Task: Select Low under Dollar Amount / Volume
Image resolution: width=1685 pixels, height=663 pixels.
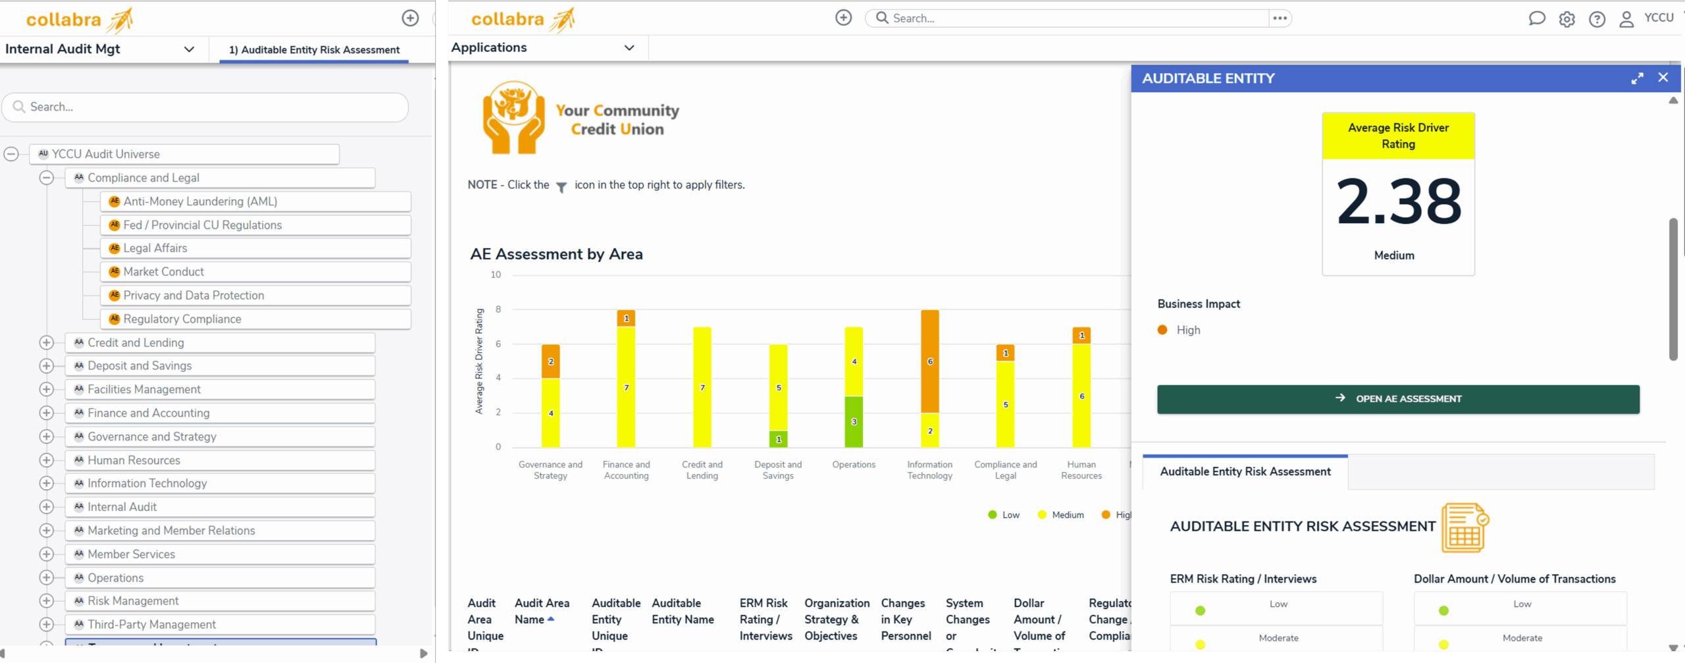Action: pos(1443,610)
